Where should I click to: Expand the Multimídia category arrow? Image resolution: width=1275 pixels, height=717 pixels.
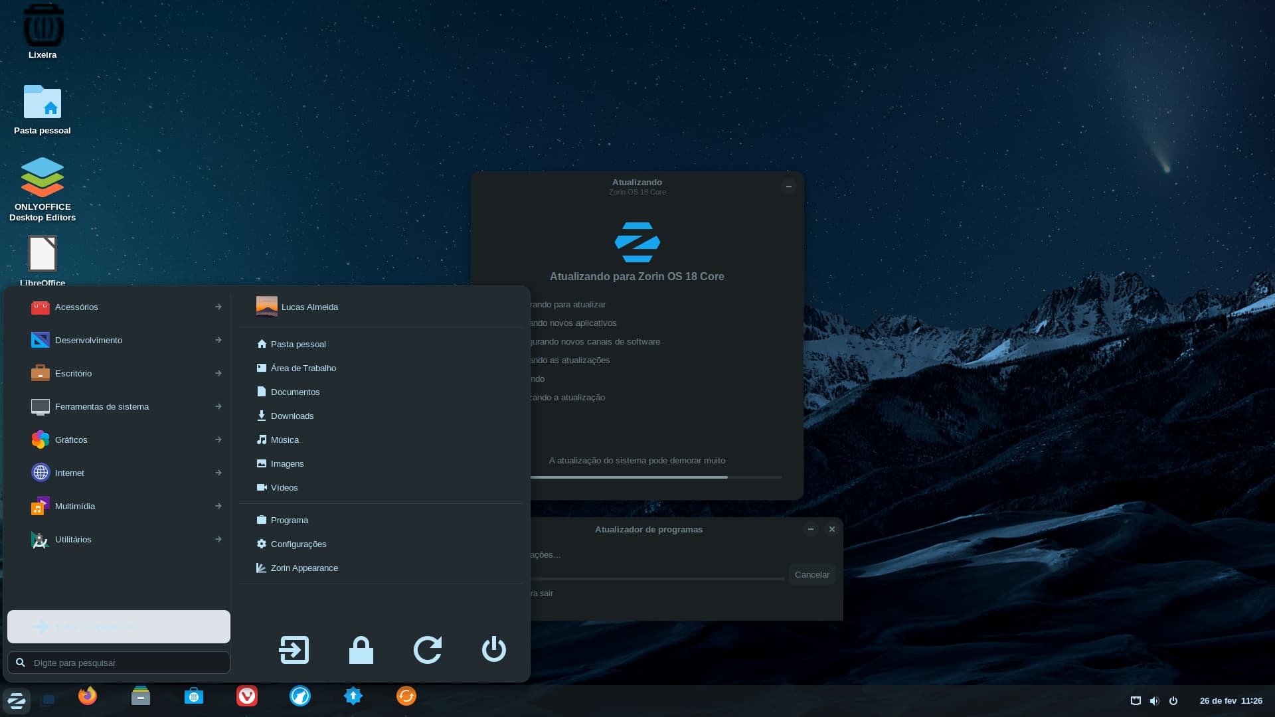click(218, 506)
